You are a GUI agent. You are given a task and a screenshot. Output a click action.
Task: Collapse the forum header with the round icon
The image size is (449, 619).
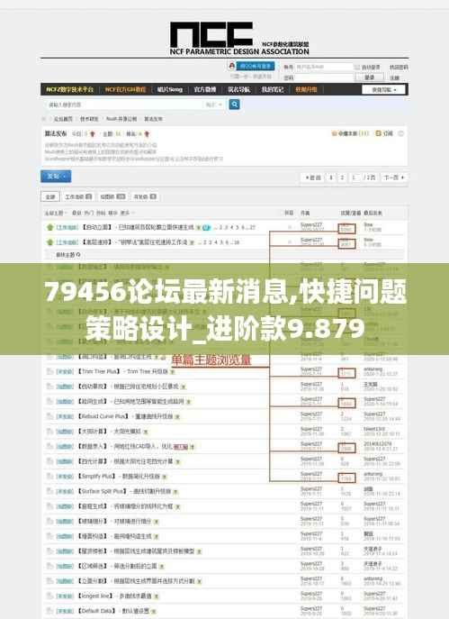[x=401, y=134]
